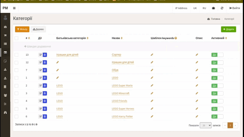244x137 pixels.
Task: Open the records per page dropdown
Action: [x=205, y=125]
